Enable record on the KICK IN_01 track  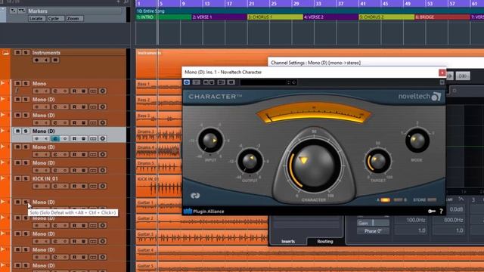[x=37, y=187]
